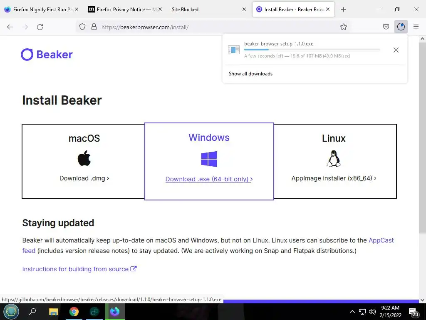Click the page vertical scrollbar
This screenshot has height=320, width=426.
pos(422,138)
